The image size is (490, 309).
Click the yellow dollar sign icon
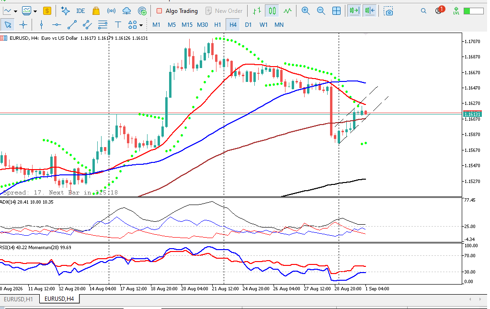point(47,11)
